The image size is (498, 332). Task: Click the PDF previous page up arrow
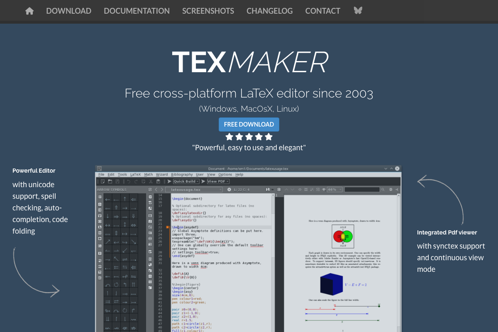pos(286,190)
